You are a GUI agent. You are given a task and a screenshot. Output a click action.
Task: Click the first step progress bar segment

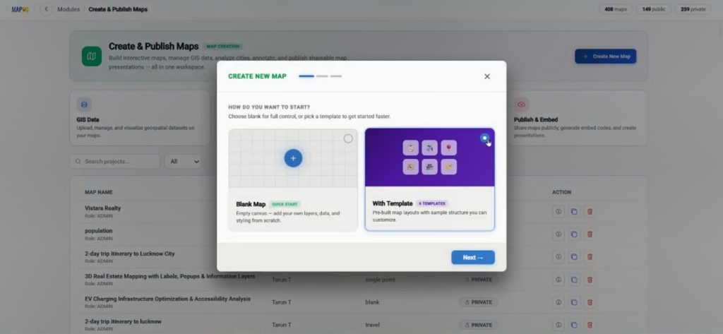pyautogui.click(x=306, y=76)
